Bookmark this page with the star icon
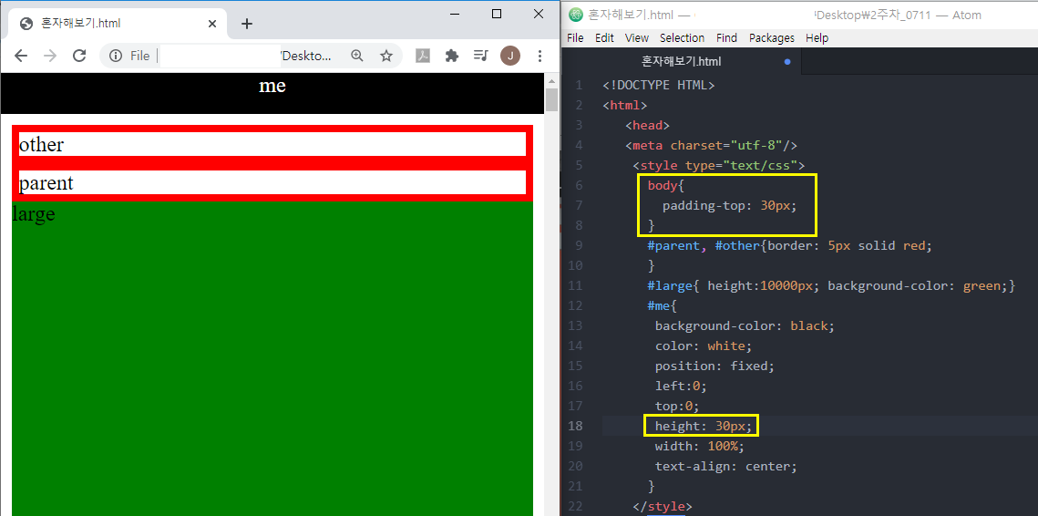The image size is (1038, 516). click(385, 56)
